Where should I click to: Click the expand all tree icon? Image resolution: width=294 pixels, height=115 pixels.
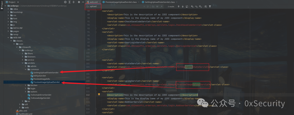coord(70,2)
